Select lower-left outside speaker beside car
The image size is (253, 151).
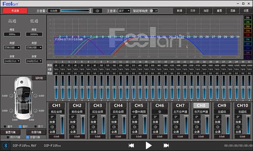point(11,111)
